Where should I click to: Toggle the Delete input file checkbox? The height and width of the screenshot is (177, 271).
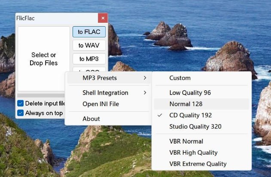click(21, 103)
